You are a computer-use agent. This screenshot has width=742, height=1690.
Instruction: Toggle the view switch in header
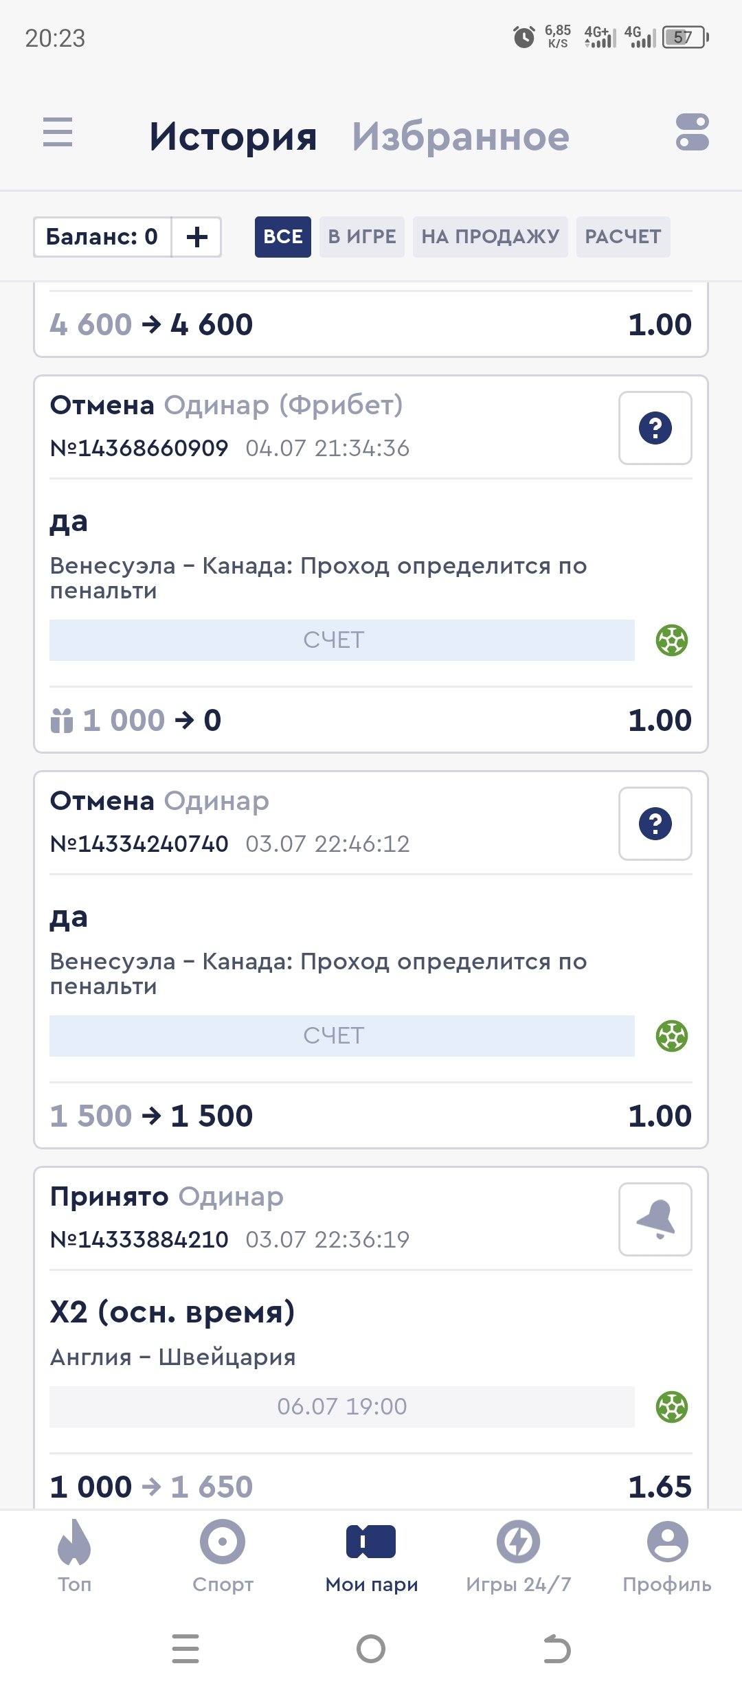692,133
